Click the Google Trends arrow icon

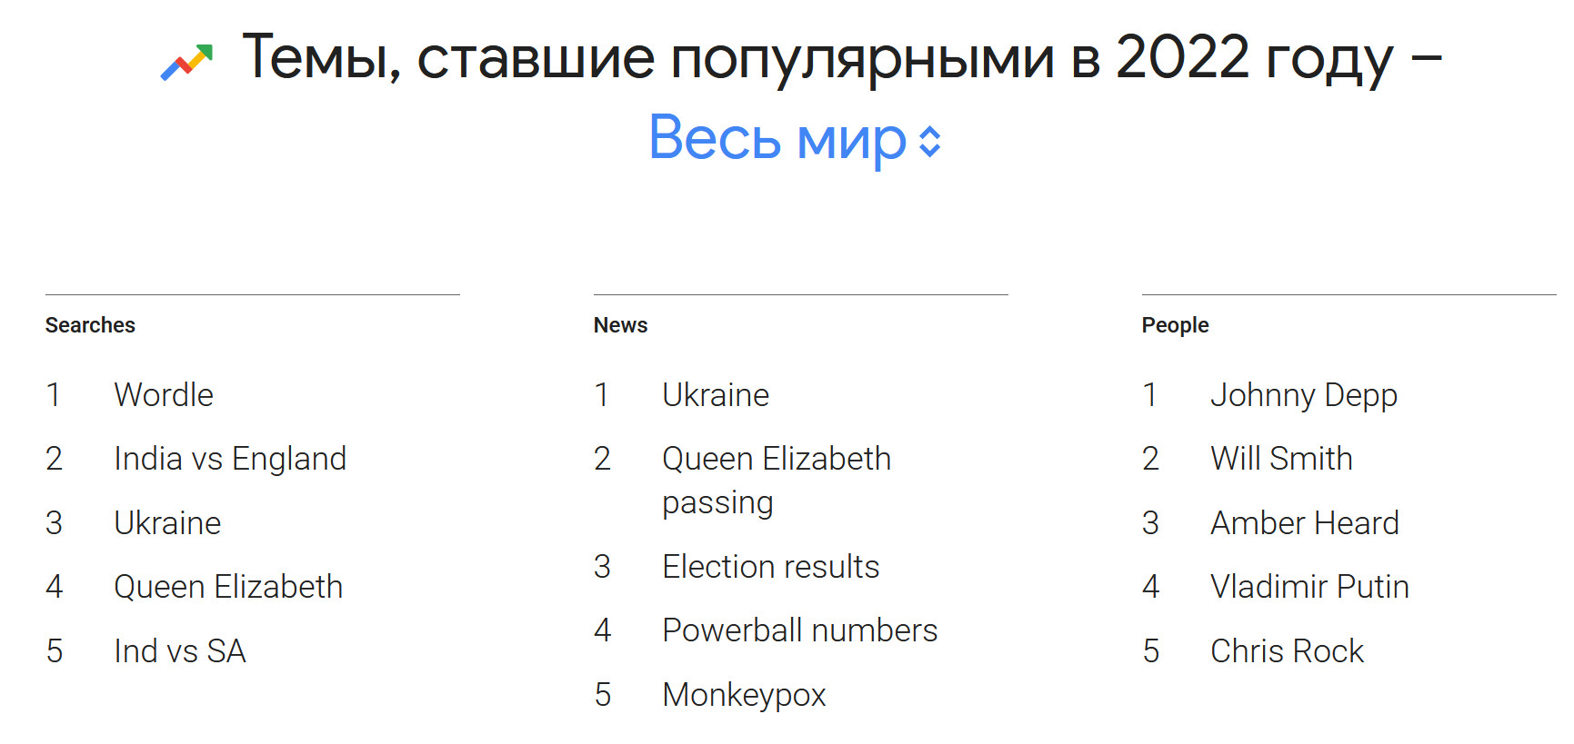(x=186, y=62)
